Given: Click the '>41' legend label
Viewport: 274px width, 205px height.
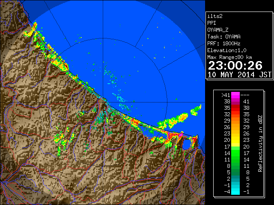Looking at the screenshot, I should pyautogui.click(x=226, y=95).
